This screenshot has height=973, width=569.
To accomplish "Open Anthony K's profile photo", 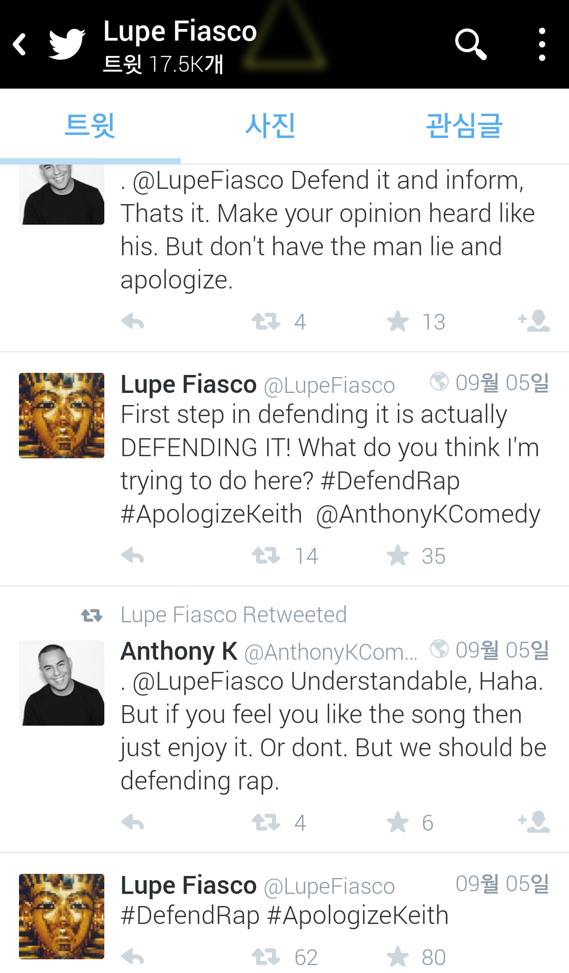I will [x=62, y=683].
